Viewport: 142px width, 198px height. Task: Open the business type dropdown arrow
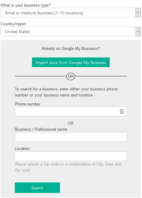click(x=138, y=13)
